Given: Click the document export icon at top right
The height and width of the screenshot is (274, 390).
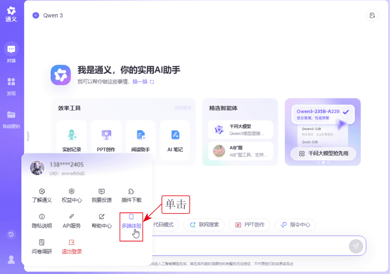Looking at the screenshot, I should [x=372, y=15].
